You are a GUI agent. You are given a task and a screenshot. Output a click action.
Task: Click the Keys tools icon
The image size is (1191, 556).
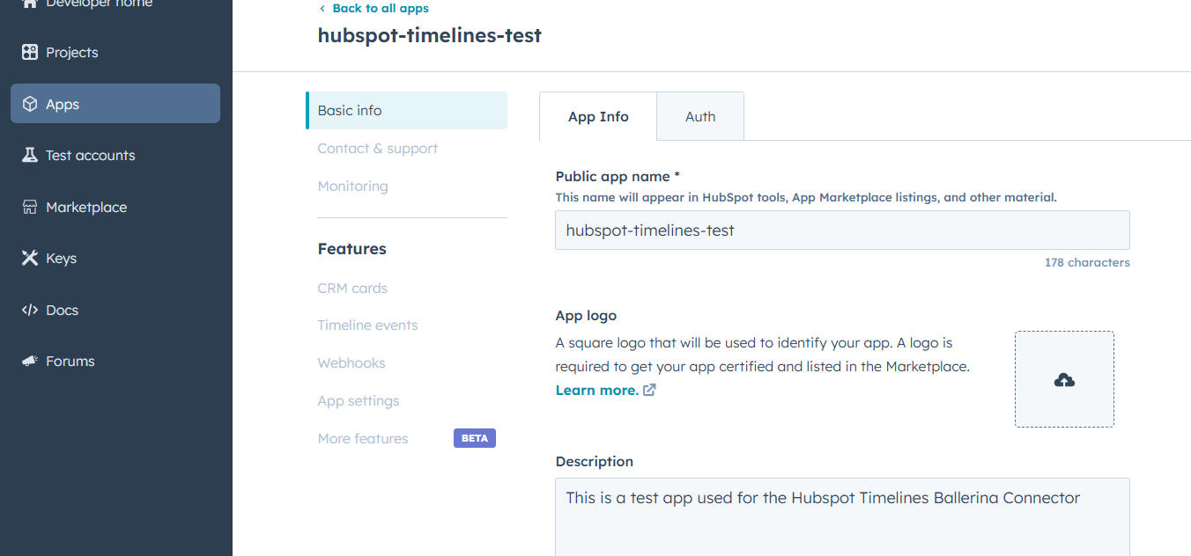point(30,258)
